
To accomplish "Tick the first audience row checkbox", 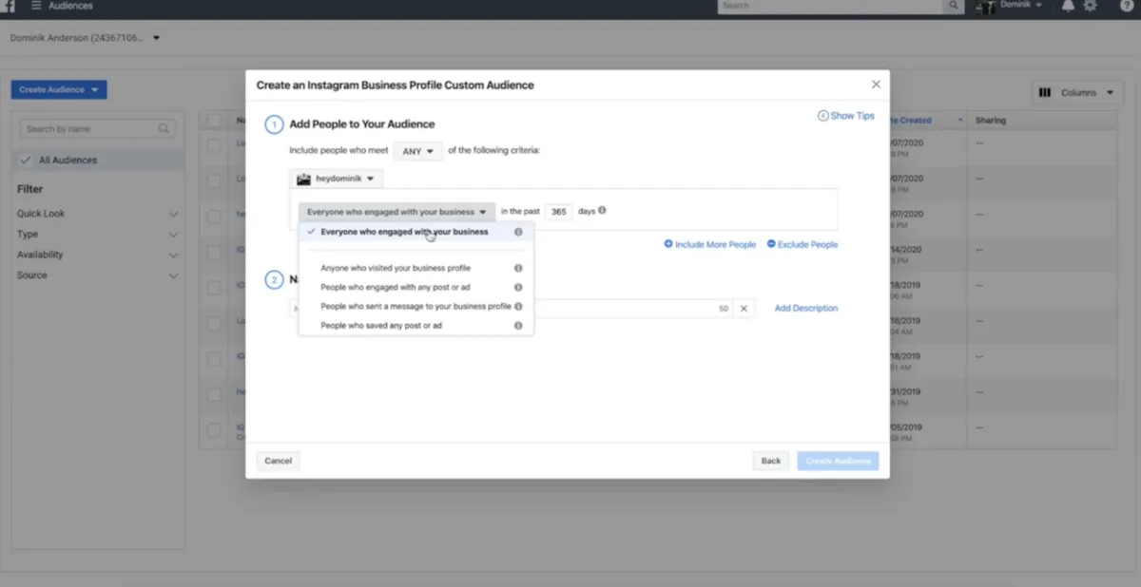I will [214, 144].
